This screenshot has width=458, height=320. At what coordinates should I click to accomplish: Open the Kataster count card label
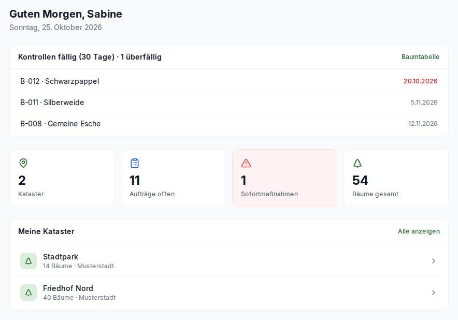[x=31, y=194]
